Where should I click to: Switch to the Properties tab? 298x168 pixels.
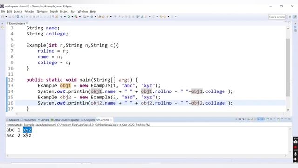[x=28, y=120]
